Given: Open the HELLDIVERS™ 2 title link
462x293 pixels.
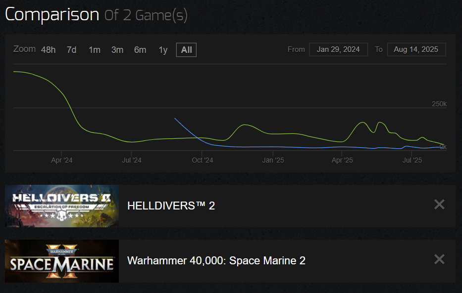Looking at the screenshot, I should point(171,206).
